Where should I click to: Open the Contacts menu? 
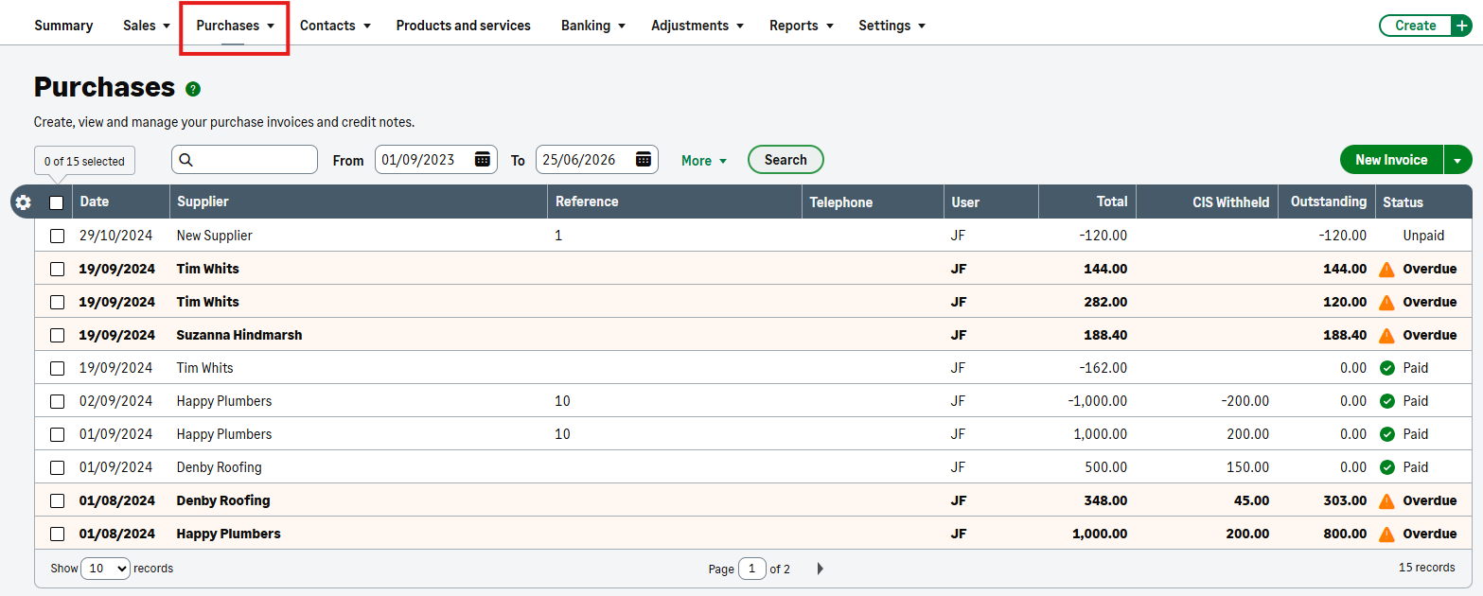335,26
